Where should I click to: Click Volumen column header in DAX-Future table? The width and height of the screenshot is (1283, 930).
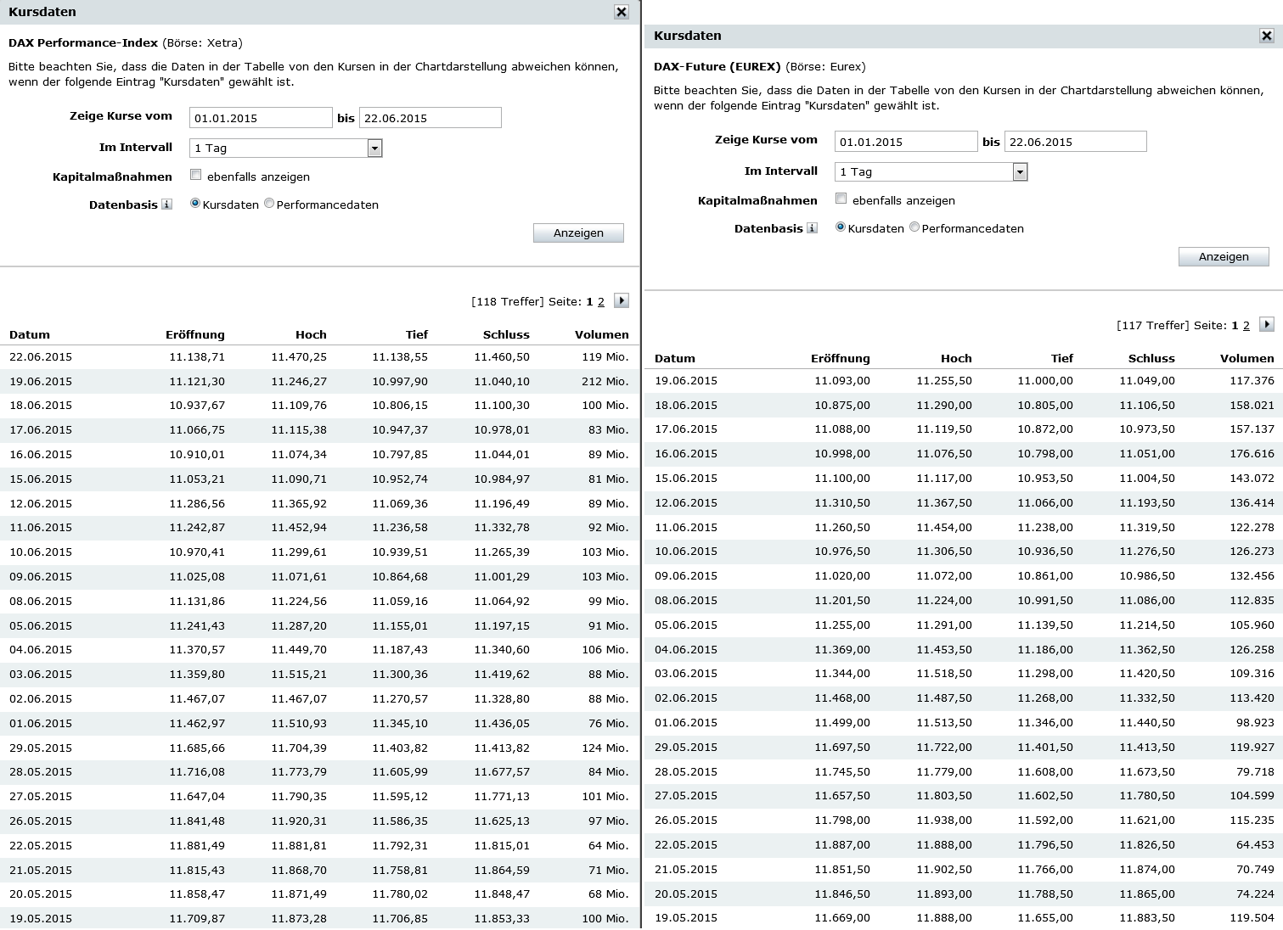(x=1247, y=359)
